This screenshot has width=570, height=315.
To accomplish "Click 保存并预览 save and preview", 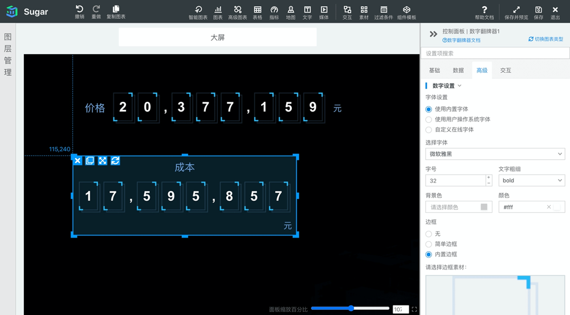I will pos(516,13).
